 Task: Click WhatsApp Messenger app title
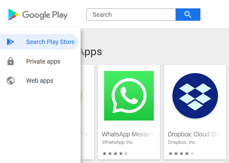click(x=127, y=134)
